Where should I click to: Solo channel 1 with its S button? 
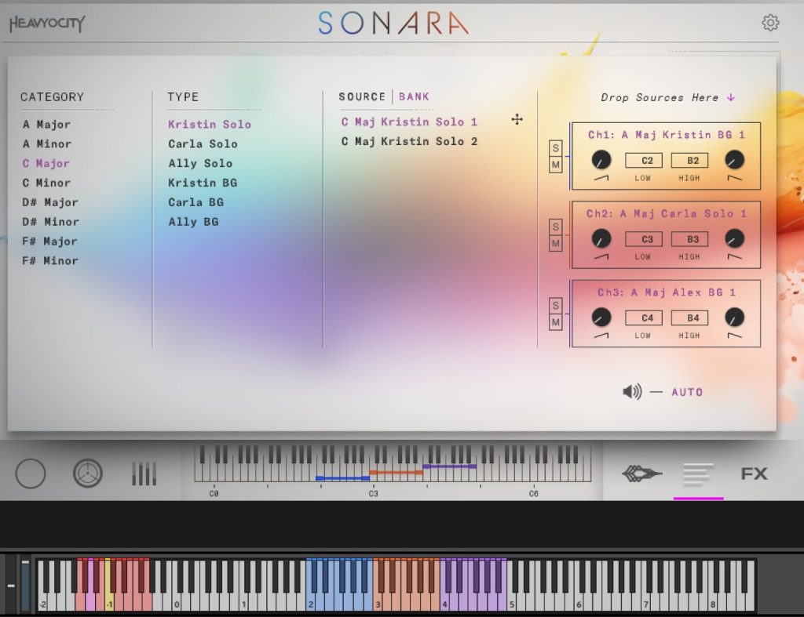coord(556,148)
